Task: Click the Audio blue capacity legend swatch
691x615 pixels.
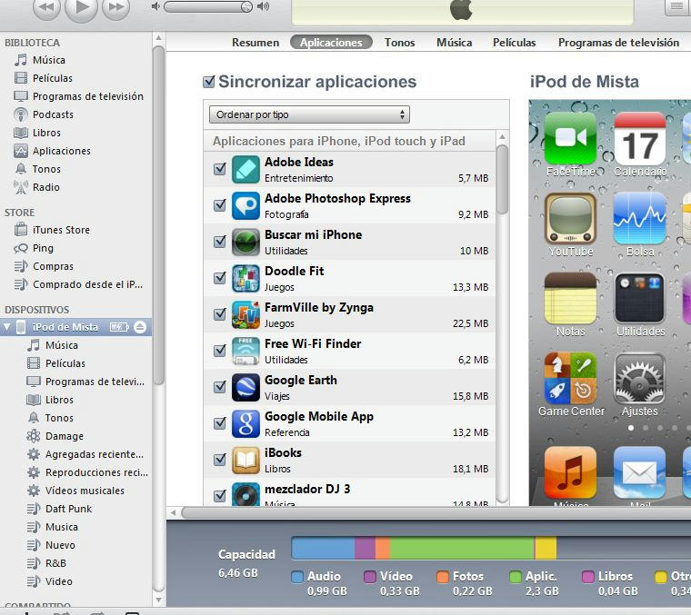Action: [x=297, y=577]
